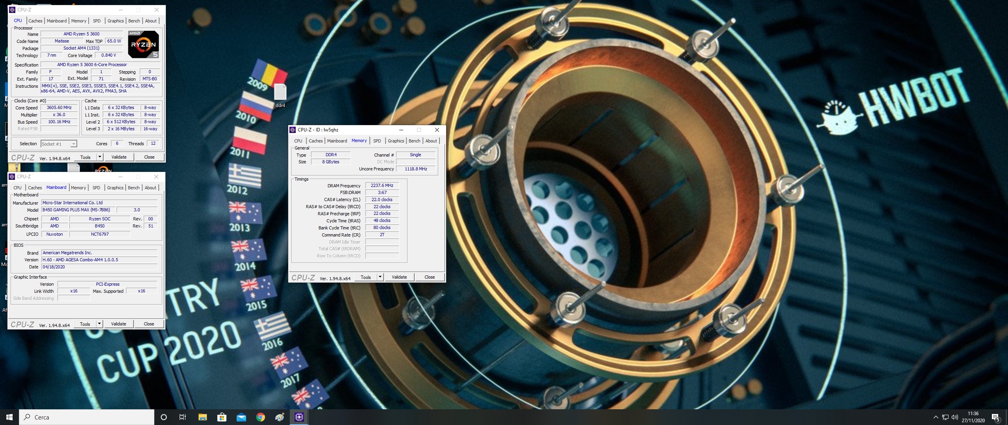This screenshot has height=425, width=1008.
Task: Open the ddr4 file on desktop
Action: (280, 96)
